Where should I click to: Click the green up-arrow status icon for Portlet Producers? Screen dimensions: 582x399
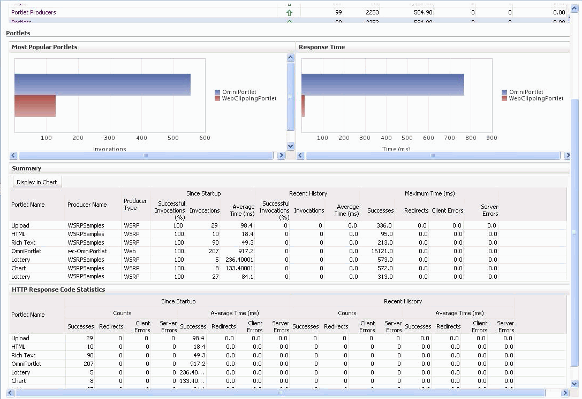tap(290, 12)
